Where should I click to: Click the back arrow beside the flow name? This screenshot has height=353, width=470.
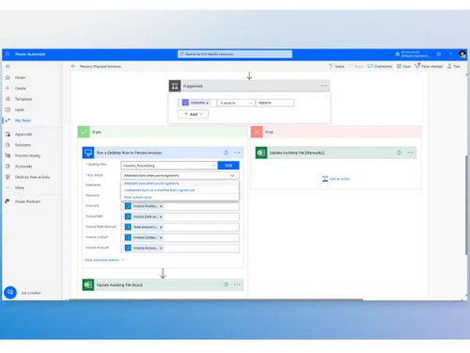pyautogui.click(x=73, y=66)
